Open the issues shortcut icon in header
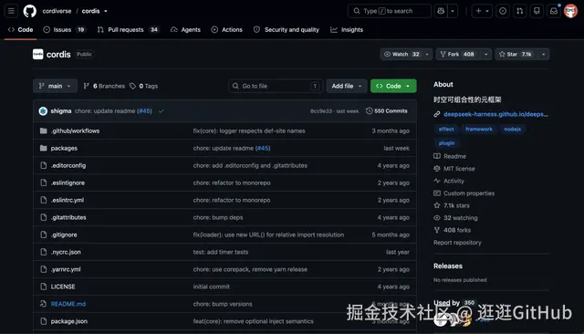 503,11
